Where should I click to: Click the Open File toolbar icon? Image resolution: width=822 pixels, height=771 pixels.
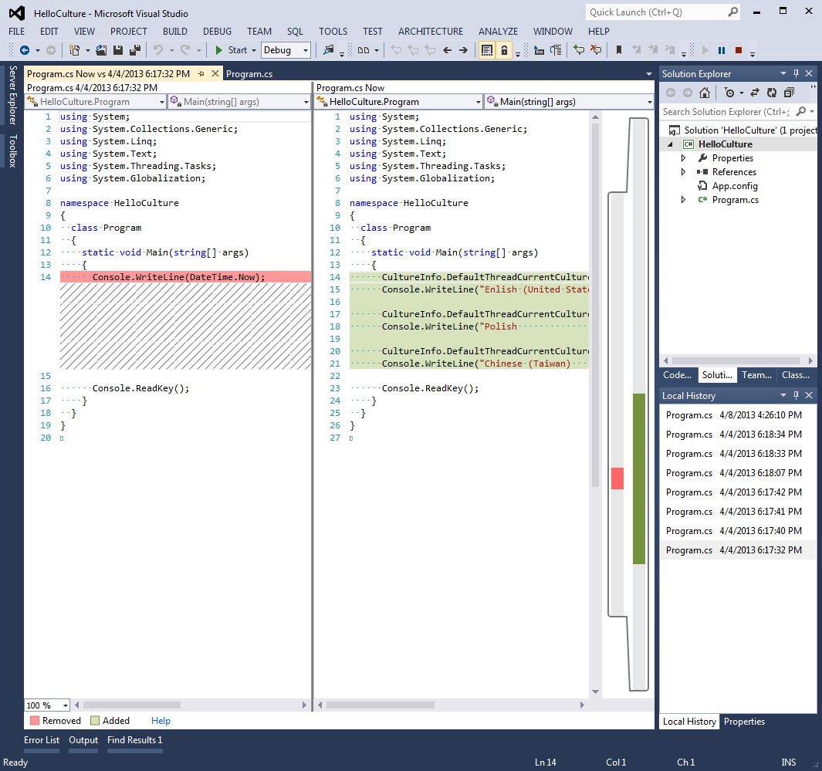pyautogui.click(x=101, y=50)
